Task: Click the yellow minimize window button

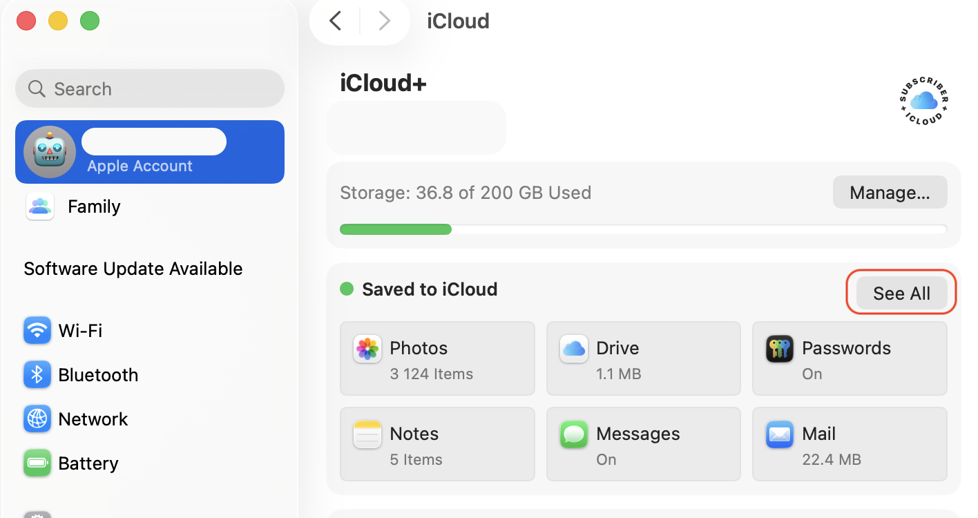Action: (x=58, y=21)
